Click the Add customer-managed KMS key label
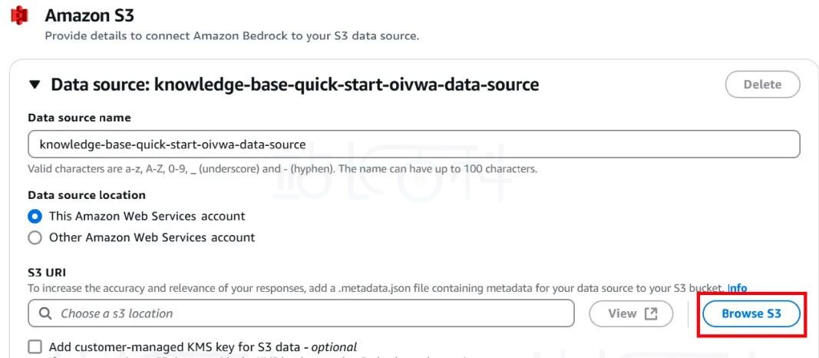This screenshot has height=358, width=819. point(203,347)
